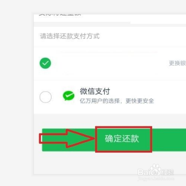Confirm repayment with the 确定还款 button
186x186 pixels.
click(122, 138)
